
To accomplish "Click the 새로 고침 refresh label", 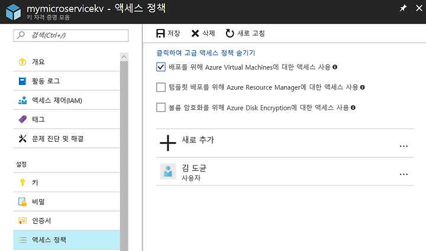I will [x=251, y=33].
